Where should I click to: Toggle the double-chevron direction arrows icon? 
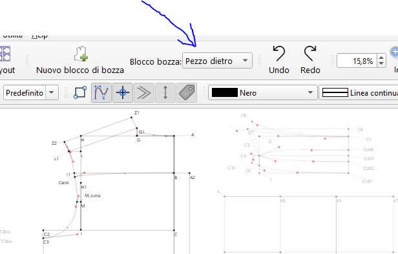(x=144, y=92)
